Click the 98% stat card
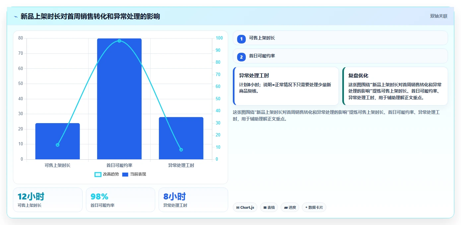This screenshot has width=461, height=225. 120,200
